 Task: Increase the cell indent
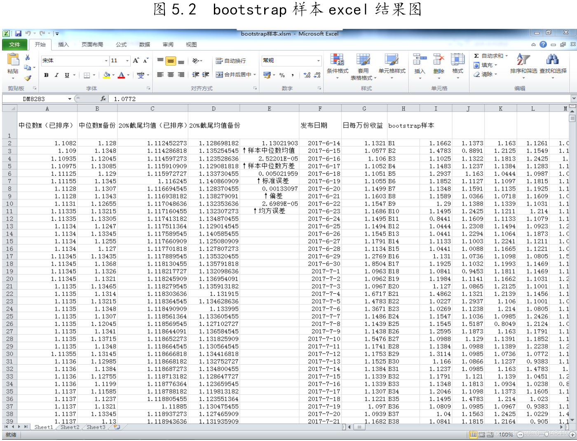[x=206, y=75]
